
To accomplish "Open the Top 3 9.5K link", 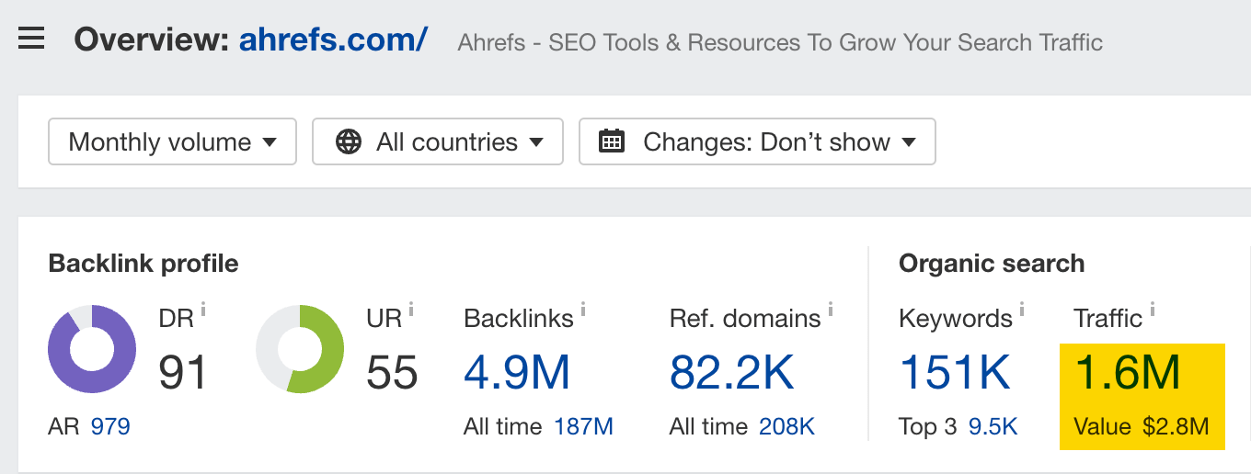I will [x=993, y=426].
